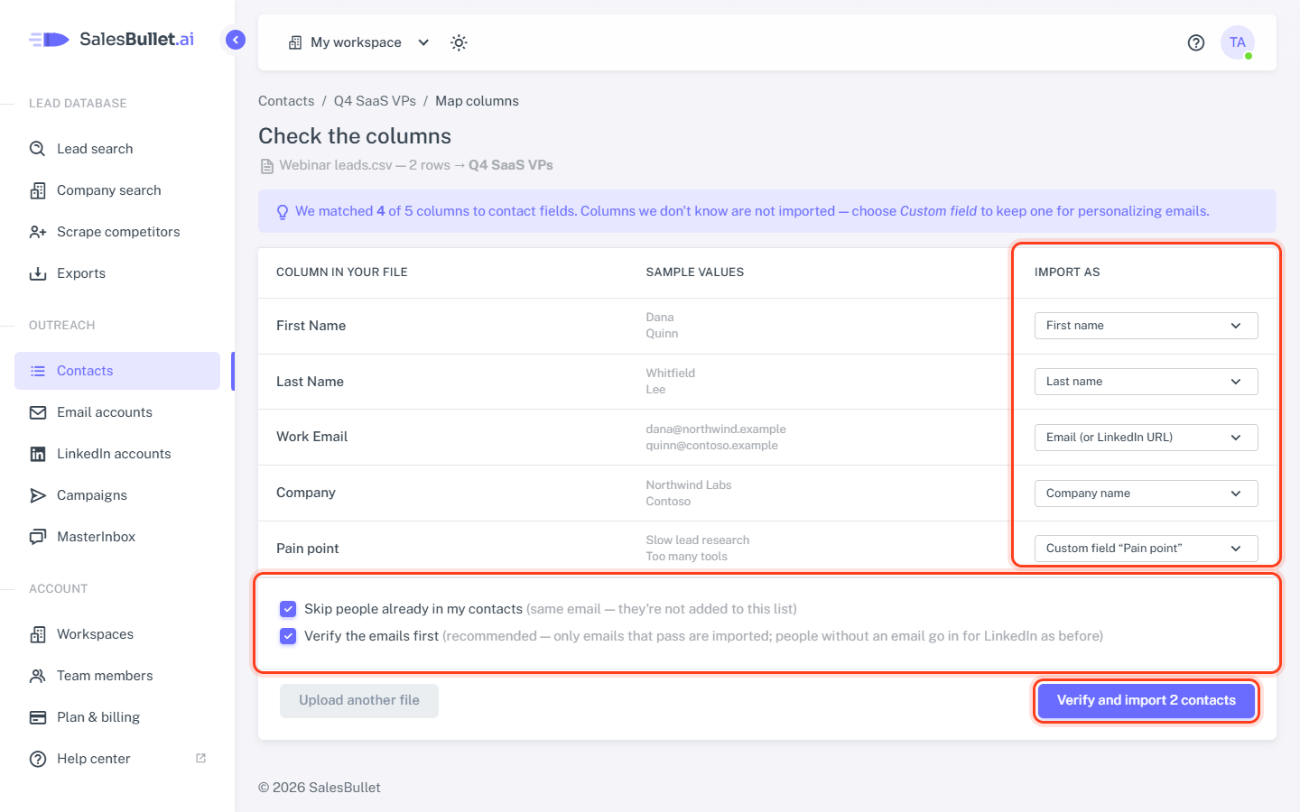Open the Email (or LinkedIn URL) dropdown
Image resolution: width=1300 pixels, height=812 pixels.
(1146, 438)
